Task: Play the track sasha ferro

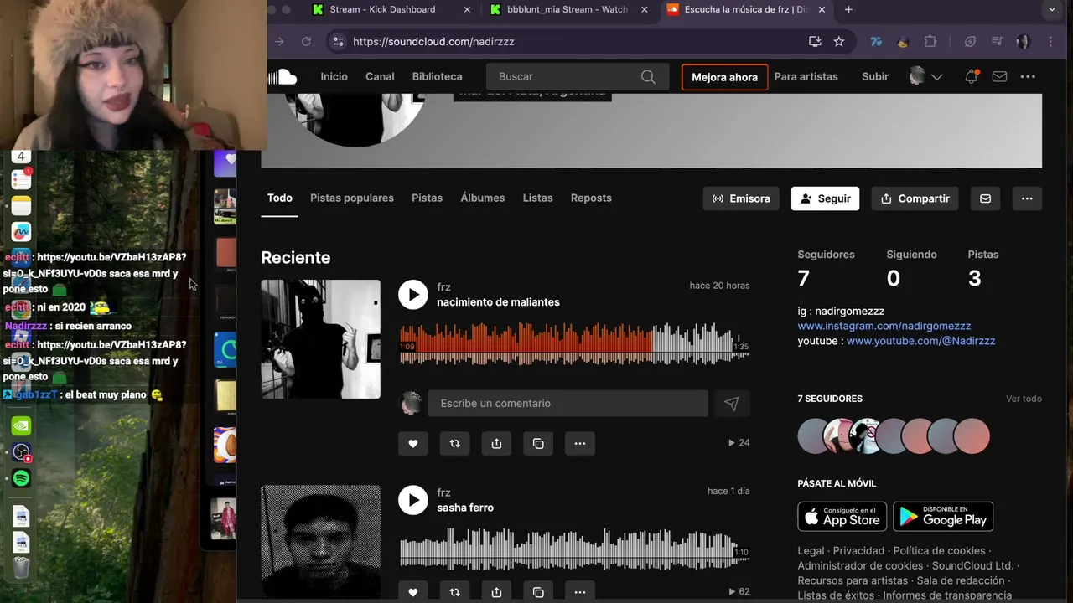Action: coord(412,500)
